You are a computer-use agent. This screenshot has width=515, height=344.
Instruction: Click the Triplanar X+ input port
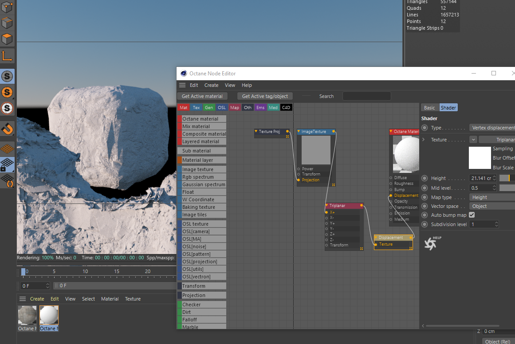326,212
